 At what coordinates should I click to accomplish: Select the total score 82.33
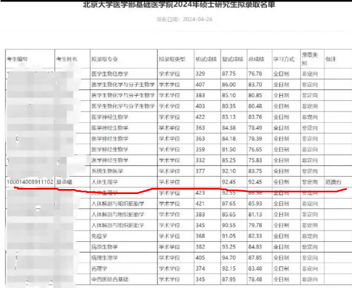click(x=255, y=236)
